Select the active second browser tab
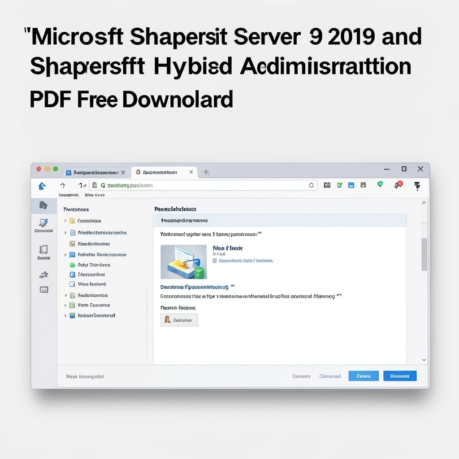Viewport: 459px width, 459px height. pyautogui.click(x=164, y=172)
